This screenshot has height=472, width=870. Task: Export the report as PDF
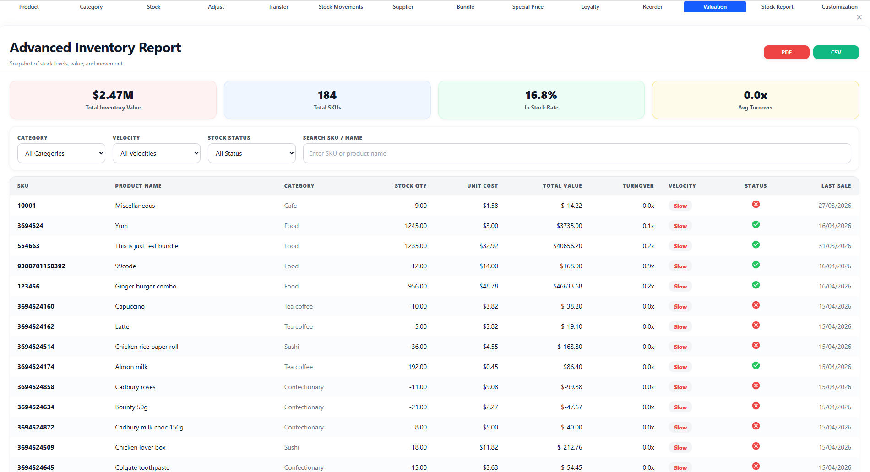coord(786,52)
